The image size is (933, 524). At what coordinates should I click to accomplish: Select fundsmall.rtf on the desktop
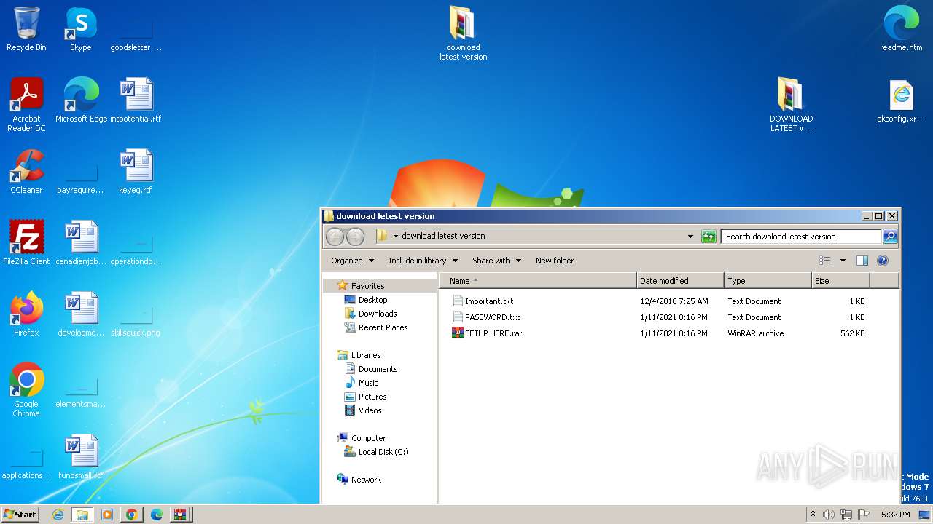point(81,457)
